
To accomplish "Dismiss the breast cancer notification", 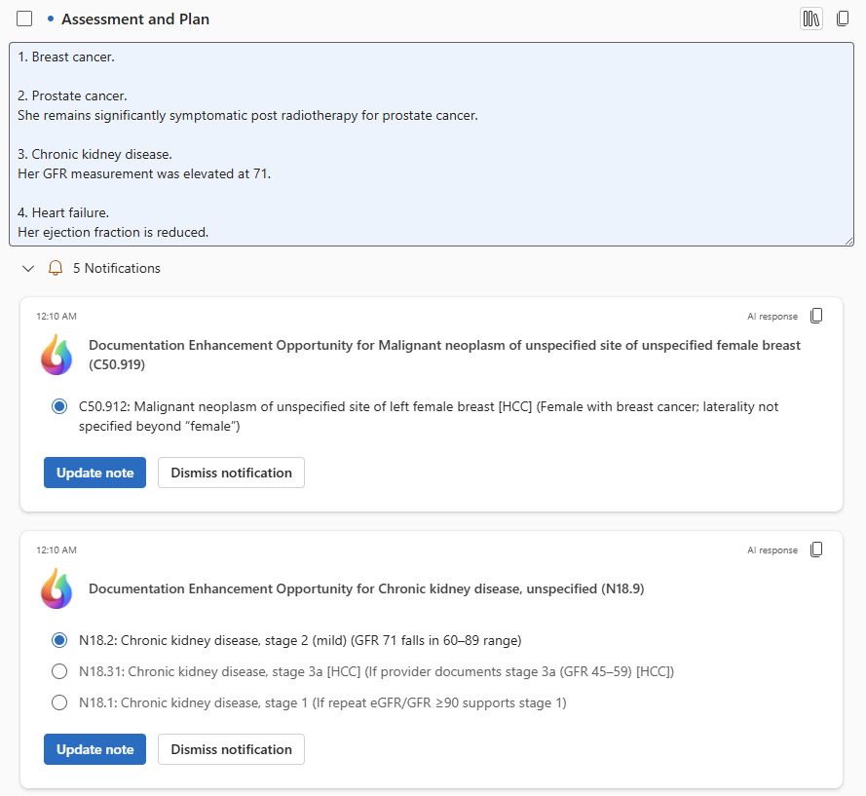I will pos(231,473).
